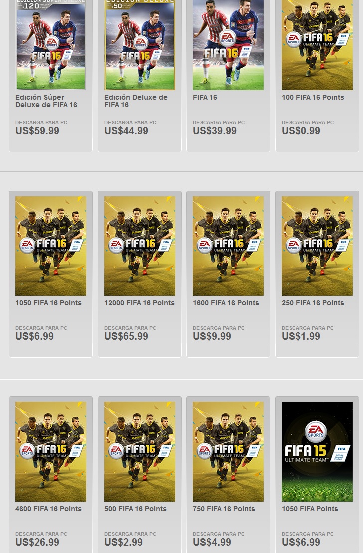This screenshot has height=553, width=363.
Task: Select the 100 FIFA 16 Points cover
Action: point(317,45)
